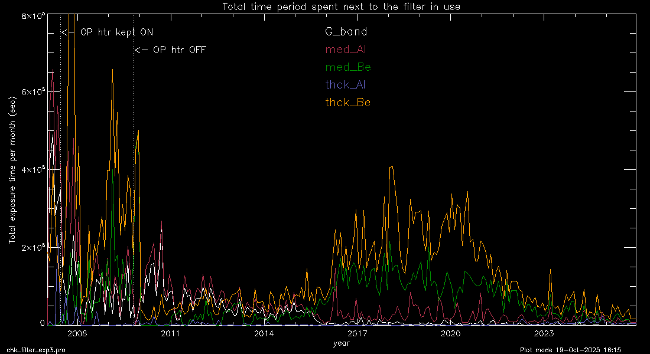
Task: Select the 2008 tick label on x-axis
Action: (77, 334)
